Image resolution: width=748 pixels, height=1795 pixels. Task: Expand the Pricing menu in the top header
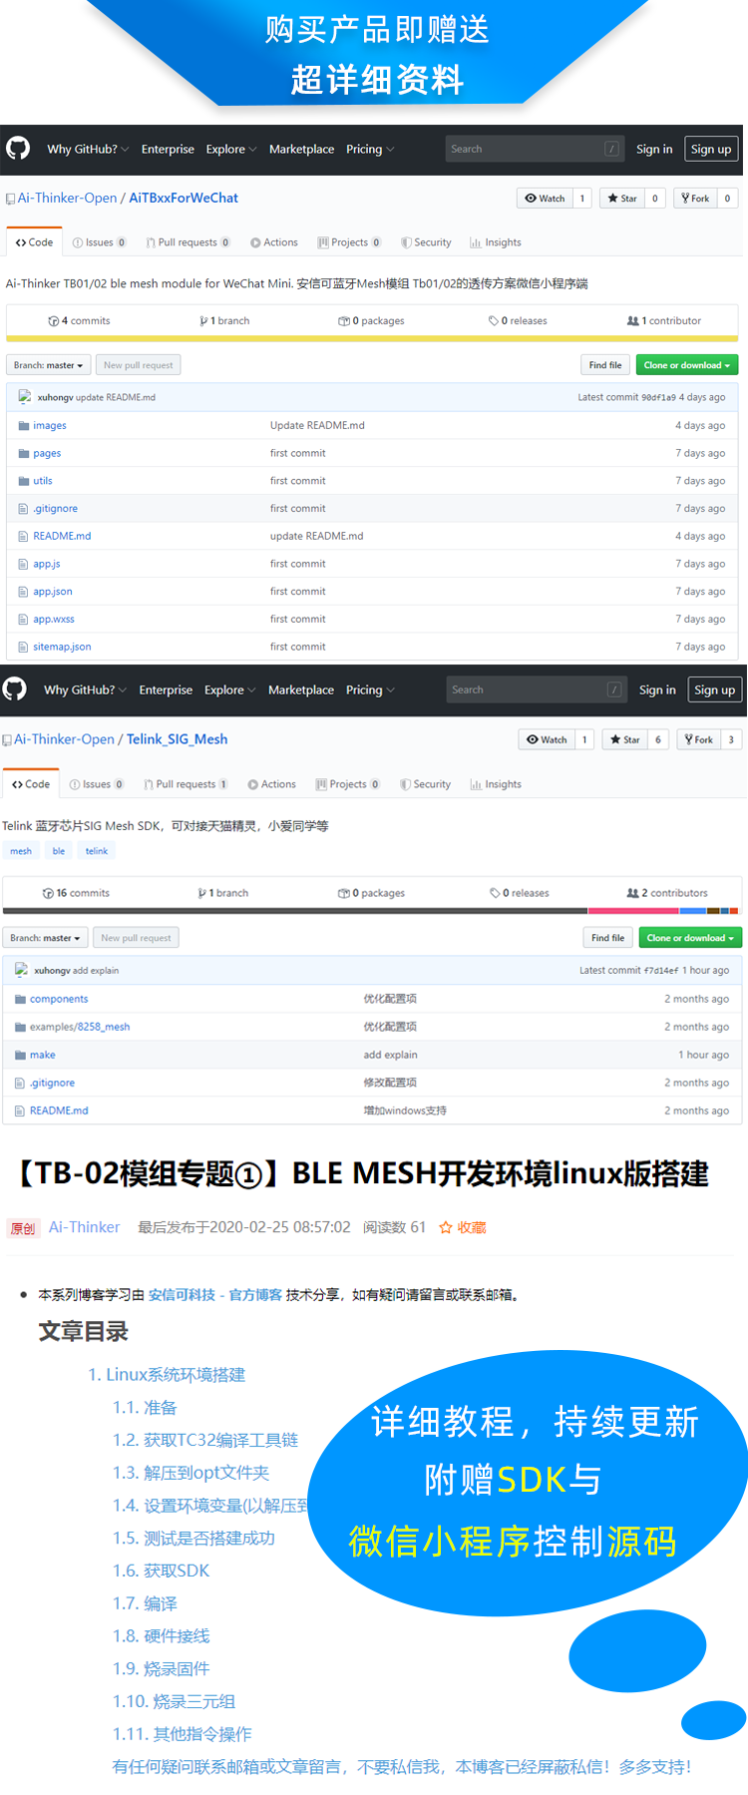click(370, 149)
